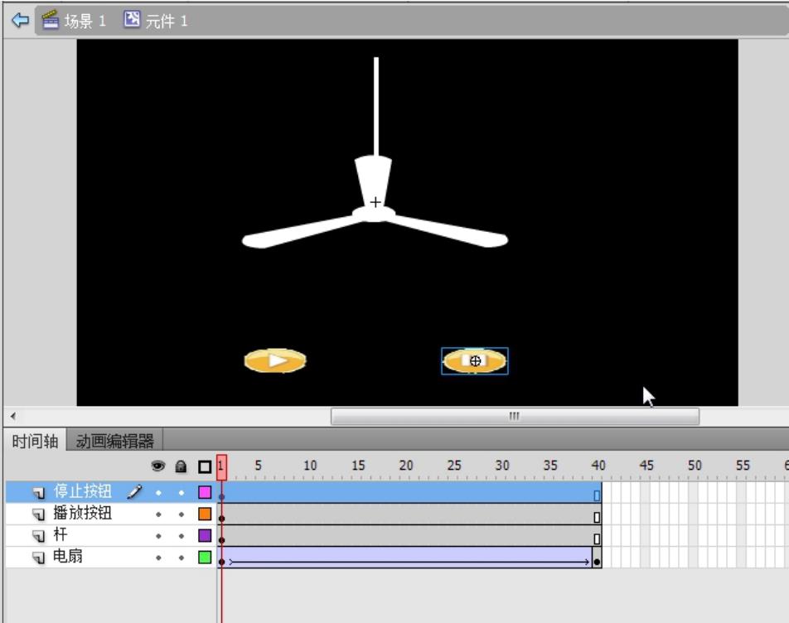
Task: Click the yellow play button on stage
Action: tap(275, 360)
